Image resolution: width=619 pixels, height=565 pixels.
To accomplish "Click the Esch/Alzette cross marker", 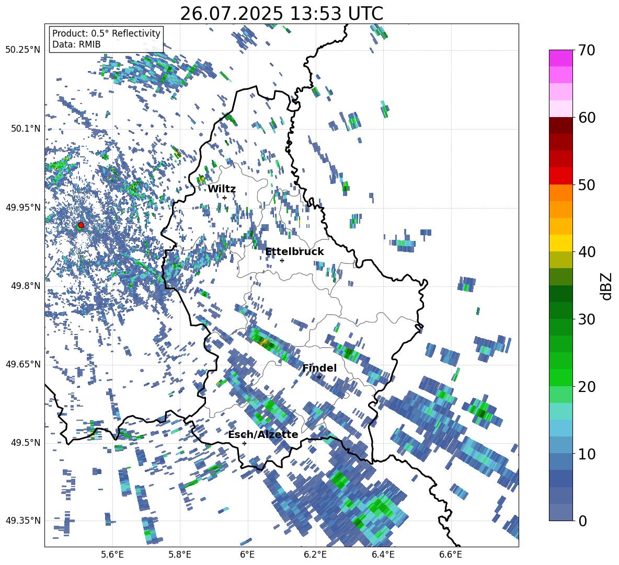I will [244, 443].
